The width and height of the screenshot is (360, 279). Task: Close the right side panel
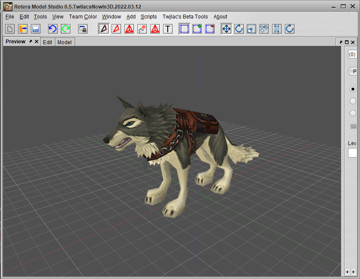point(353,42)
